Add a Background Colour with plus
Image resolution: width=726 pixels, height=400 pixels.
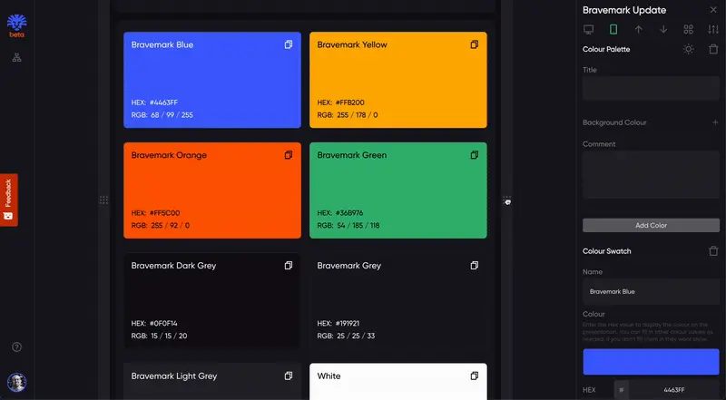pos(715,122)
